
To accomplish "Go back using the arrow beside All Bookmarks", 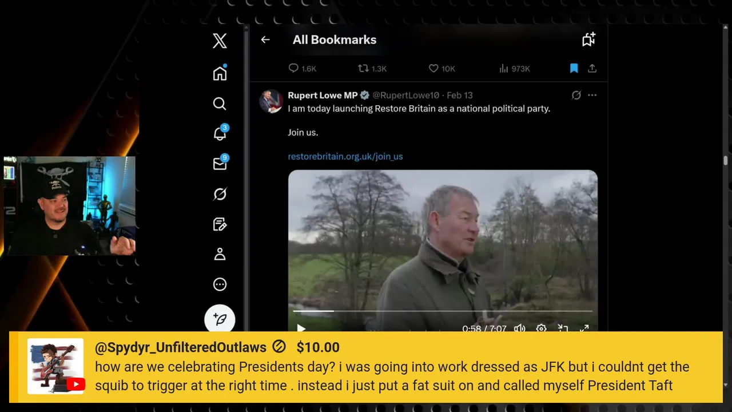I will [265, 39].
